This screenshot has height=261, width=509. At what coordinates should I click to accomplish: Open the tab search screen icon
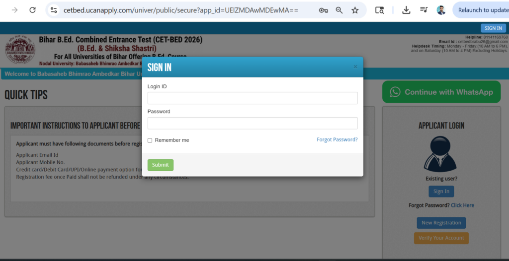point(379,10)
